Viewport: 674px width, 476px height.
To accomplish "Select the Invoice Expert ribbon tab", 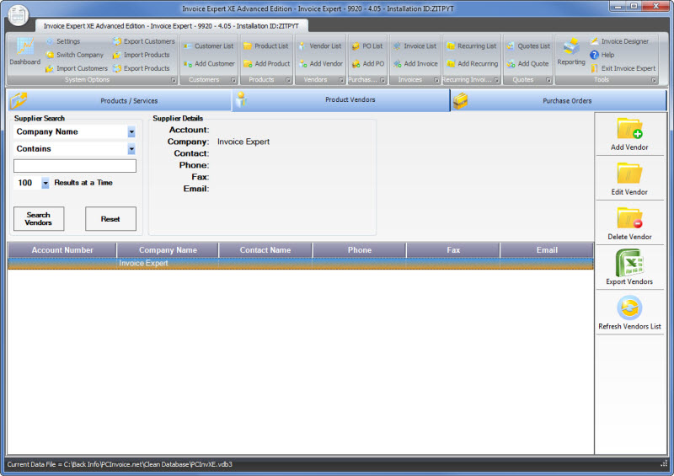I will tap(171, 26).
